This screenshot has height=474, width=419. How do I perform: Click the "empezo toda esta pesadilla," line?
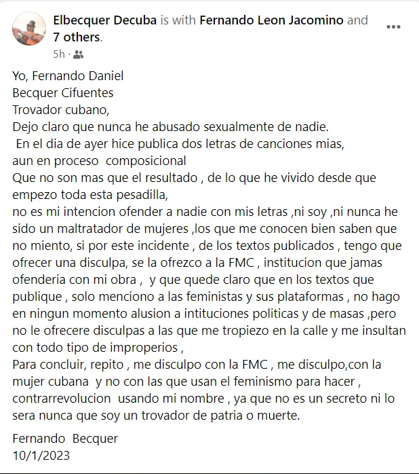point(90,195)
